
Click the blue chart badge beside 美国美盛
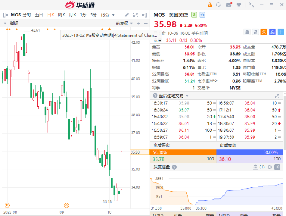[x=202, y=15]
